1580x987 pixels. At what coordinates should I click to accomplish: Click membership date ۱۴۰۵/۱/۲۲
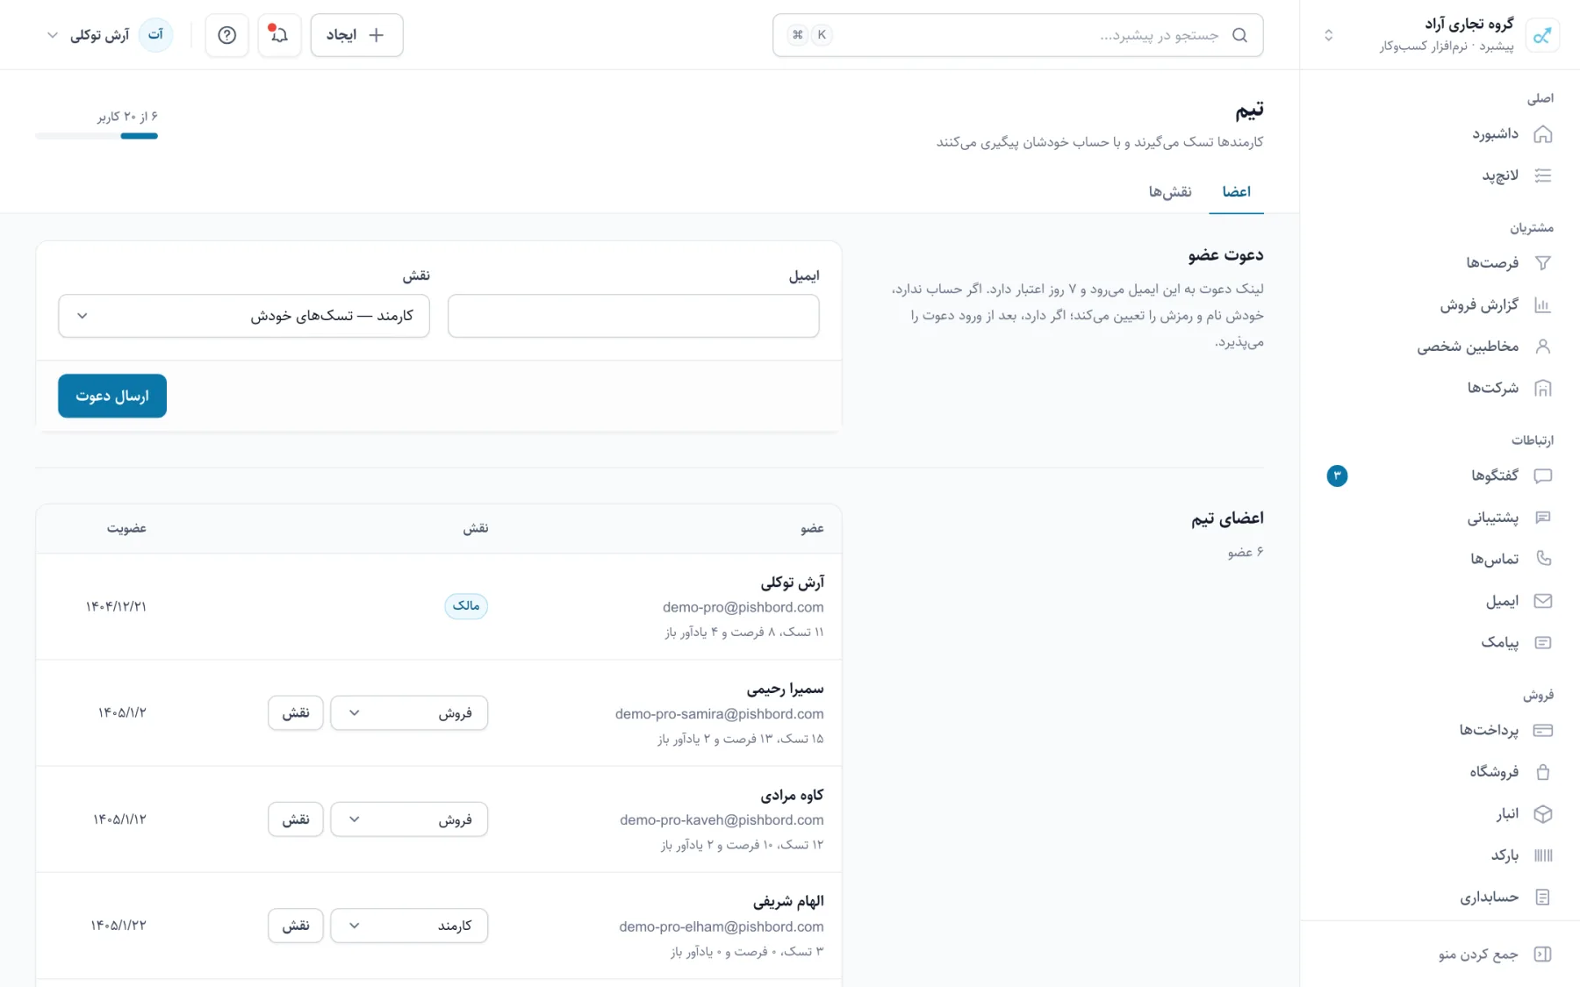pos(118,926)
